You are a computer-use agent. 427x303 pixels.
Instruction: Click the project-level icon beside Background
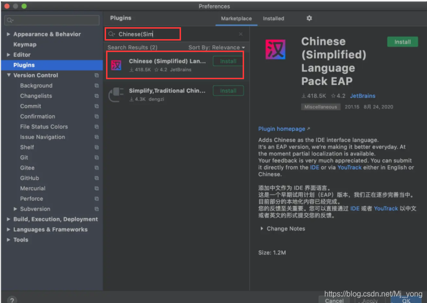[96, 86]
